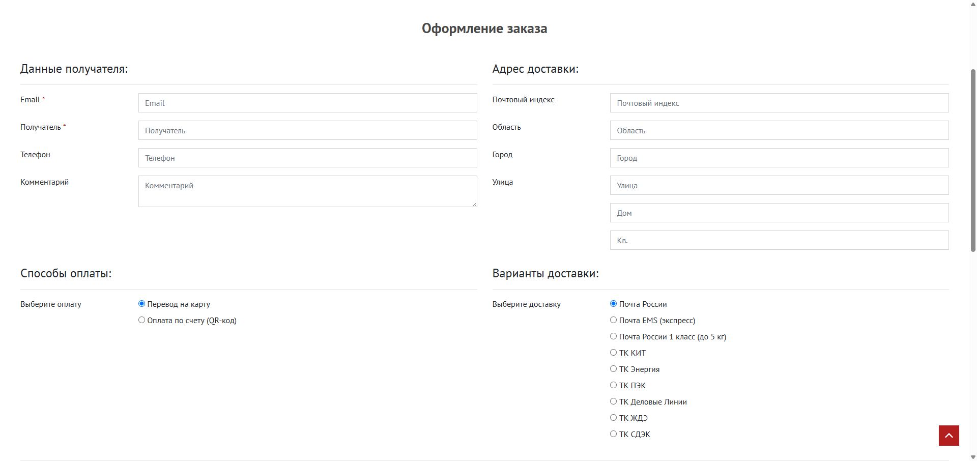Viewport: 977px width, 461px height.
Task: Choose ТК ПЭК delivery option
Action: click(x=613, y=385)
